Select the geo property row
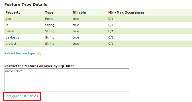 (98, 19)
